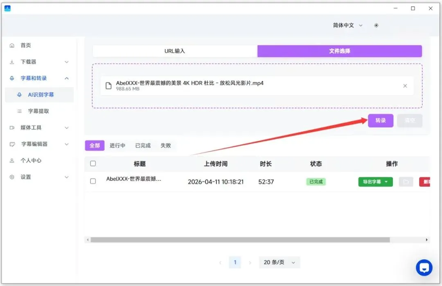Click the greyed 清空 button
This screenshot has width=442, height=286.
pyautogui.click(x=410, y=121)
